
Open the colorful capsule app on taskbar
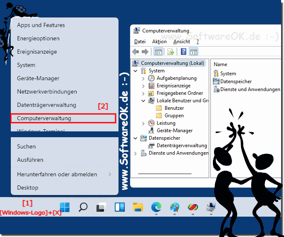[x=193, y=207]
